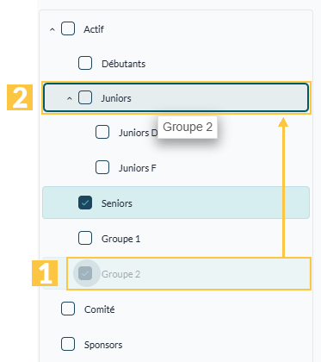Enable the Sponsors checkbox
This screenshot has width=321, height=362.
68,344
